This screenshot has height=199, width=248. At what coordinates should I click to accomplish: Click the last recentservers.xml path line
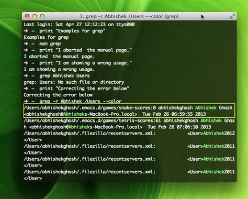89,172
